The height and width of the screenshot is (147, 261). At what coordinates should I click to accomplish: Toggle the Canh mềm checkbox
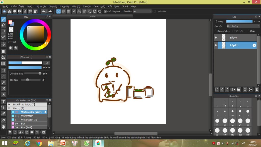155,11
